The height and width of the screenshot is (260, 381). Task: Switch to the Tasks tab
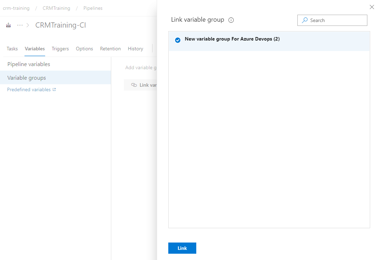pos(12,49)
